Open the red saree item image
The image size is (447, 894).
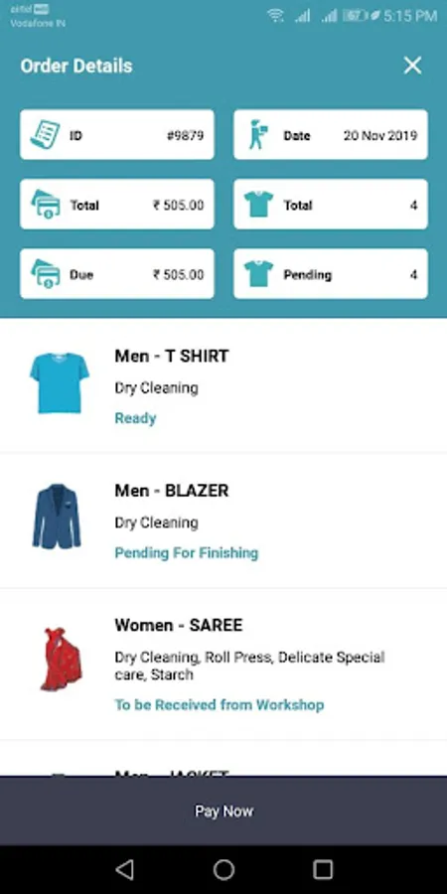[61, 660]
